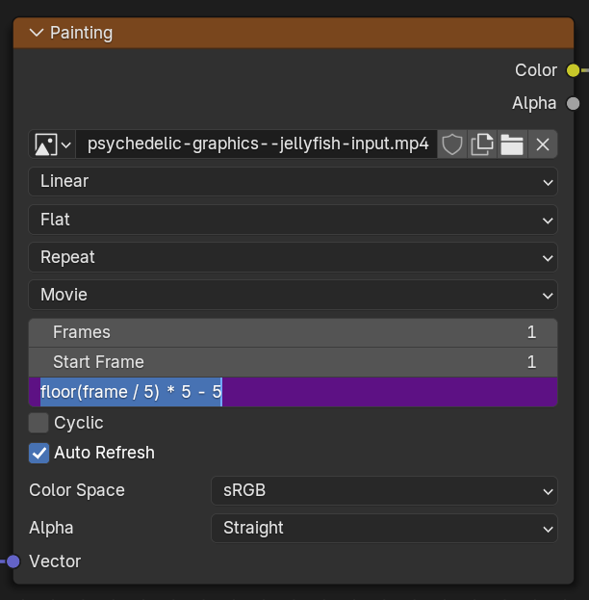This screenshot has width=589, height=600.
Task: Unlink image with the X icon
Action: pyautogui.click(x=543, y=144)
